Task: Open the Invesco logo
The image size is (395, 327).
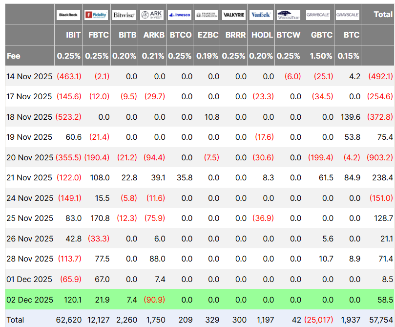Action: (180, 15)
